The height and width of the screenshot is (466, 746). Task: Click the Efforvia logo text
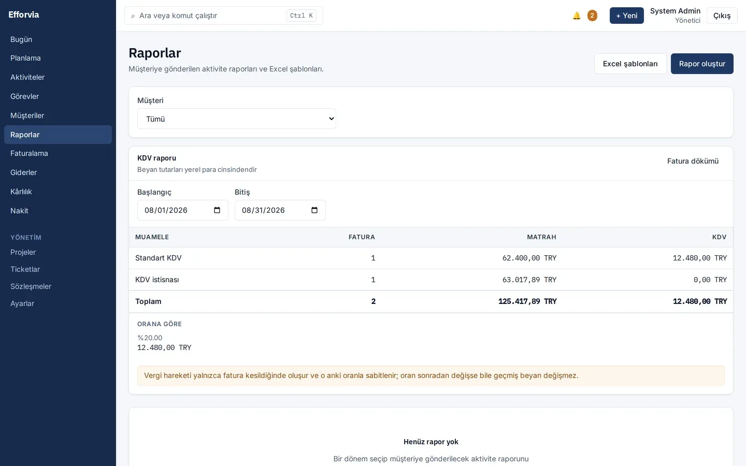[x=24, y=14]
